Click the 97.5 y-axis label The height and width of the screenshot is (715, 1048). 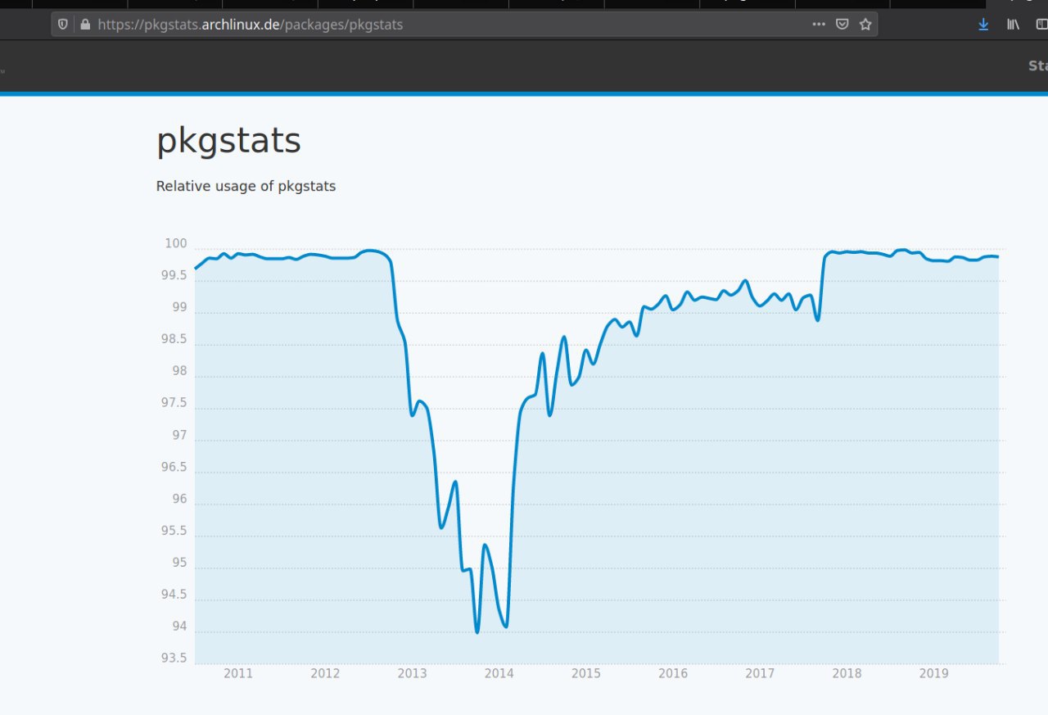(174, 403)
